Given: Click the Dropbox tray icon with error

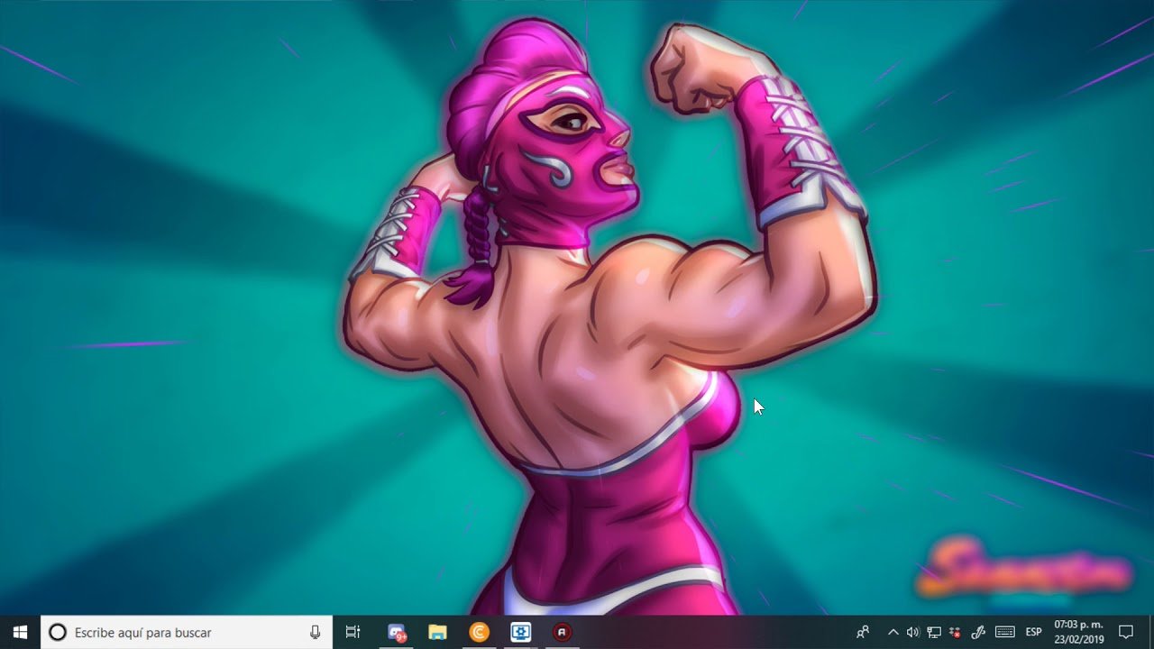Looking at the screenshot, I should pos(956,633).
